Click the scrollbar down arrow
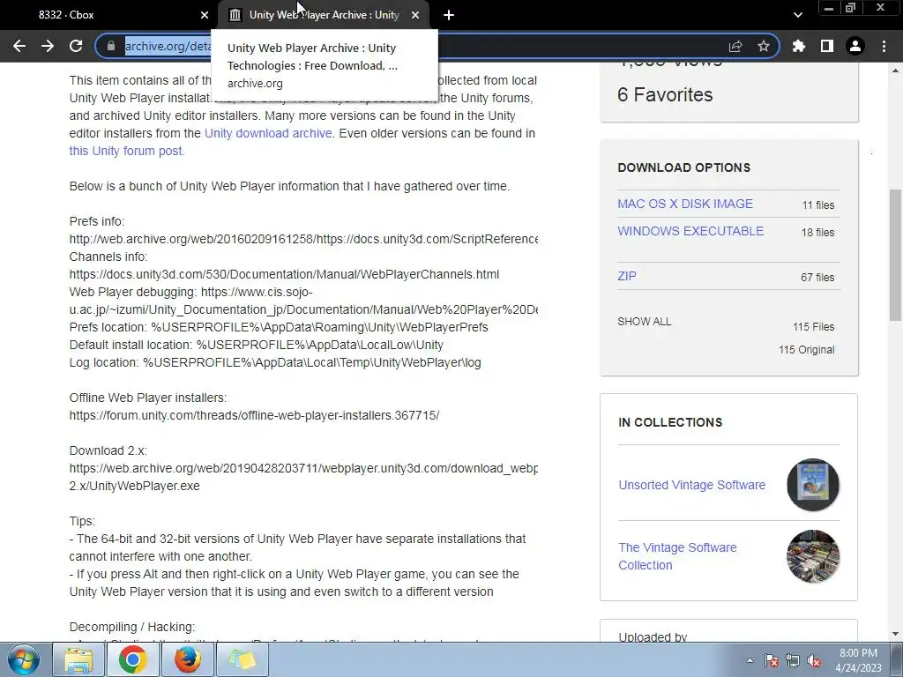 tap(895, 635)
